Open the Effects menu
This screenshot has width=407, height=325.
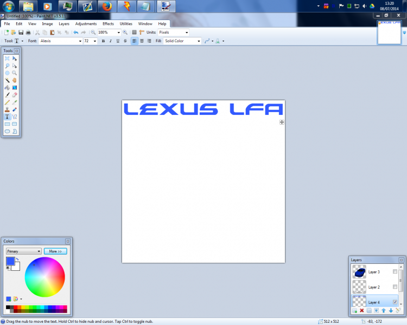tap(108, 24)
